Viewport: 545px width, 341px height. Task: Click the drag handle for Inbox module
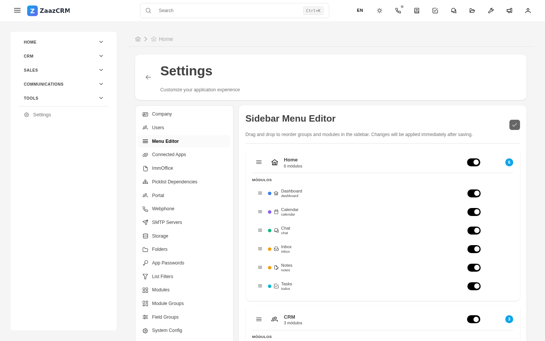pos(260,249)
